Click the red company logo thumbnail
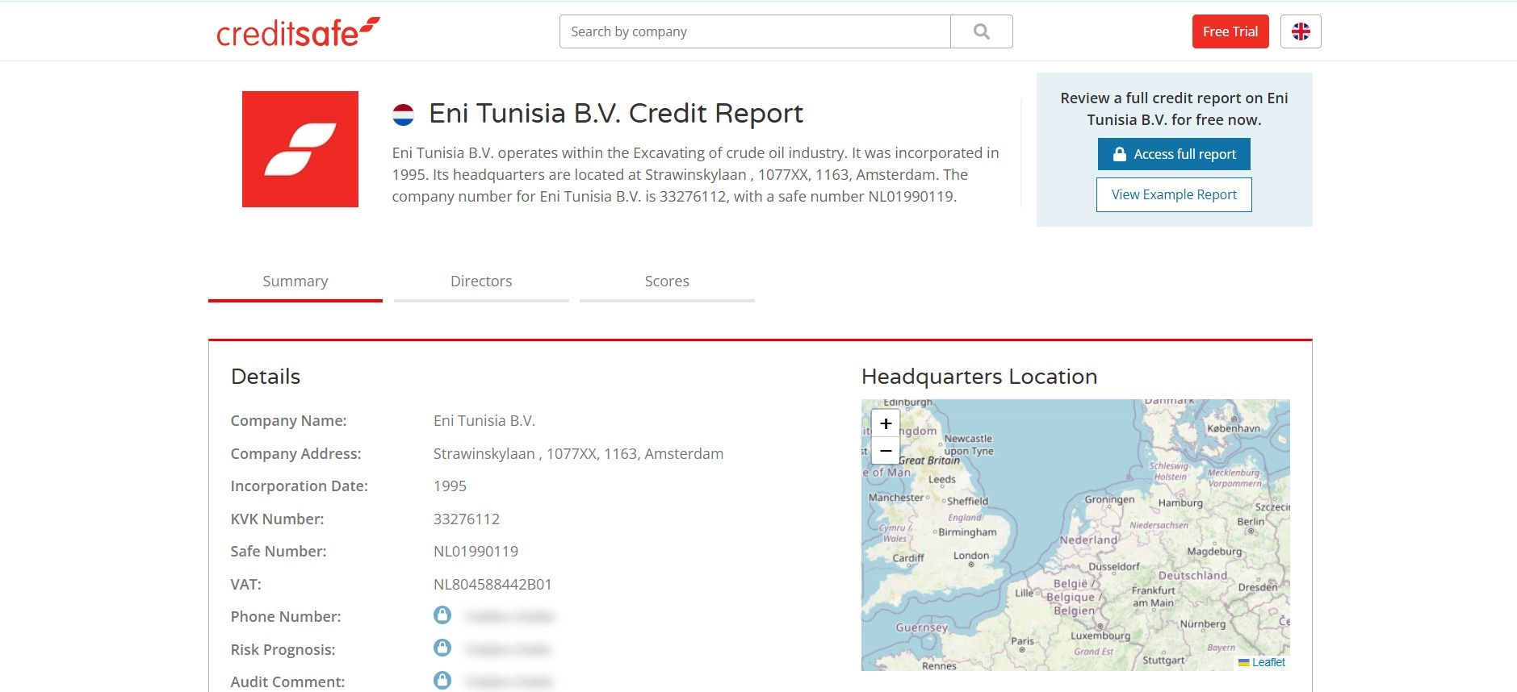This screenshot has height=692, width=1517. pyautogui.click(x=300, y=149)
